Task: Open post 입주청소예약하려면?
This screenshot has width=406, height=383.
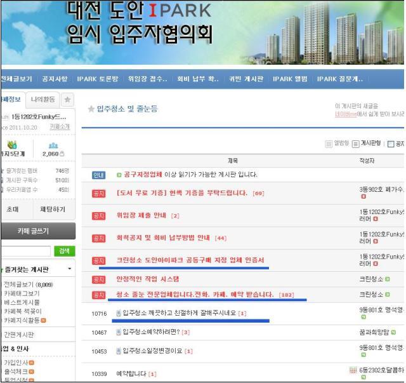Action: point(151,332)
